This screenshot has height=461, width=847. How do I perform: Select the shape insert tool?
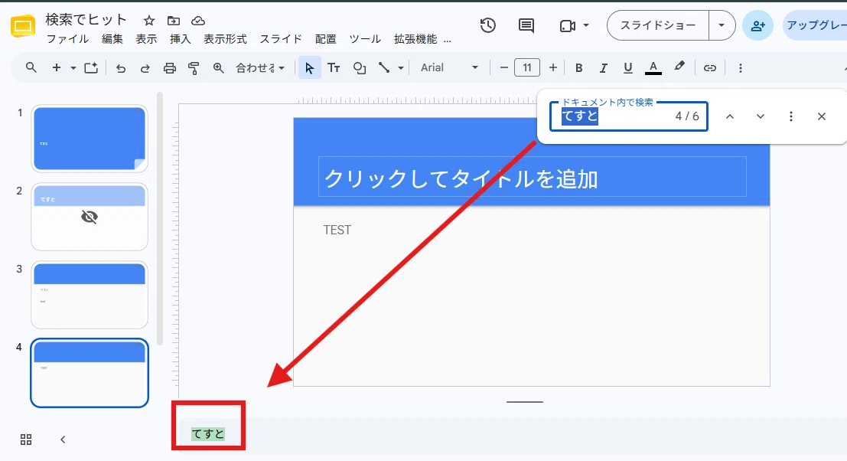coord(359,67)
